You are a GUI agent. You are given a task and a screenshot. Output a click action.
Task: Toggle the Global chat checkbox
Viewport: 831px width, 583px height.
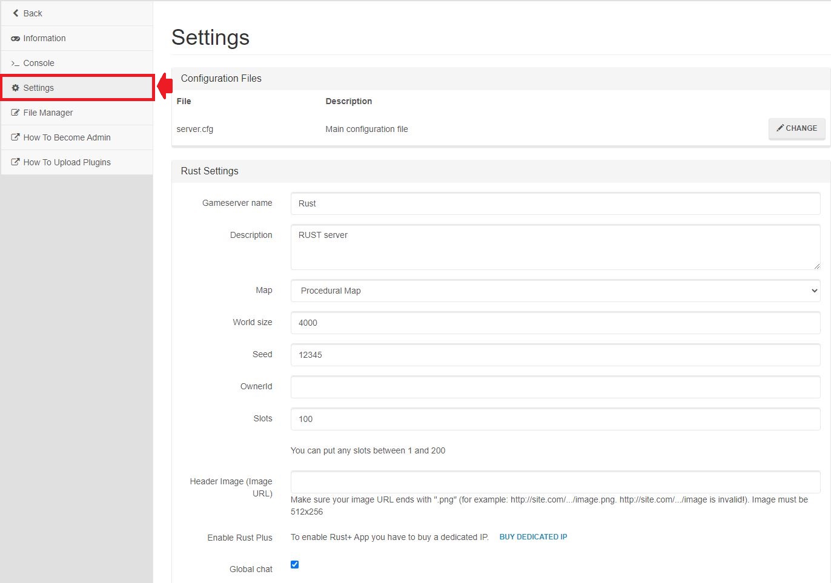tap(294, 564)
